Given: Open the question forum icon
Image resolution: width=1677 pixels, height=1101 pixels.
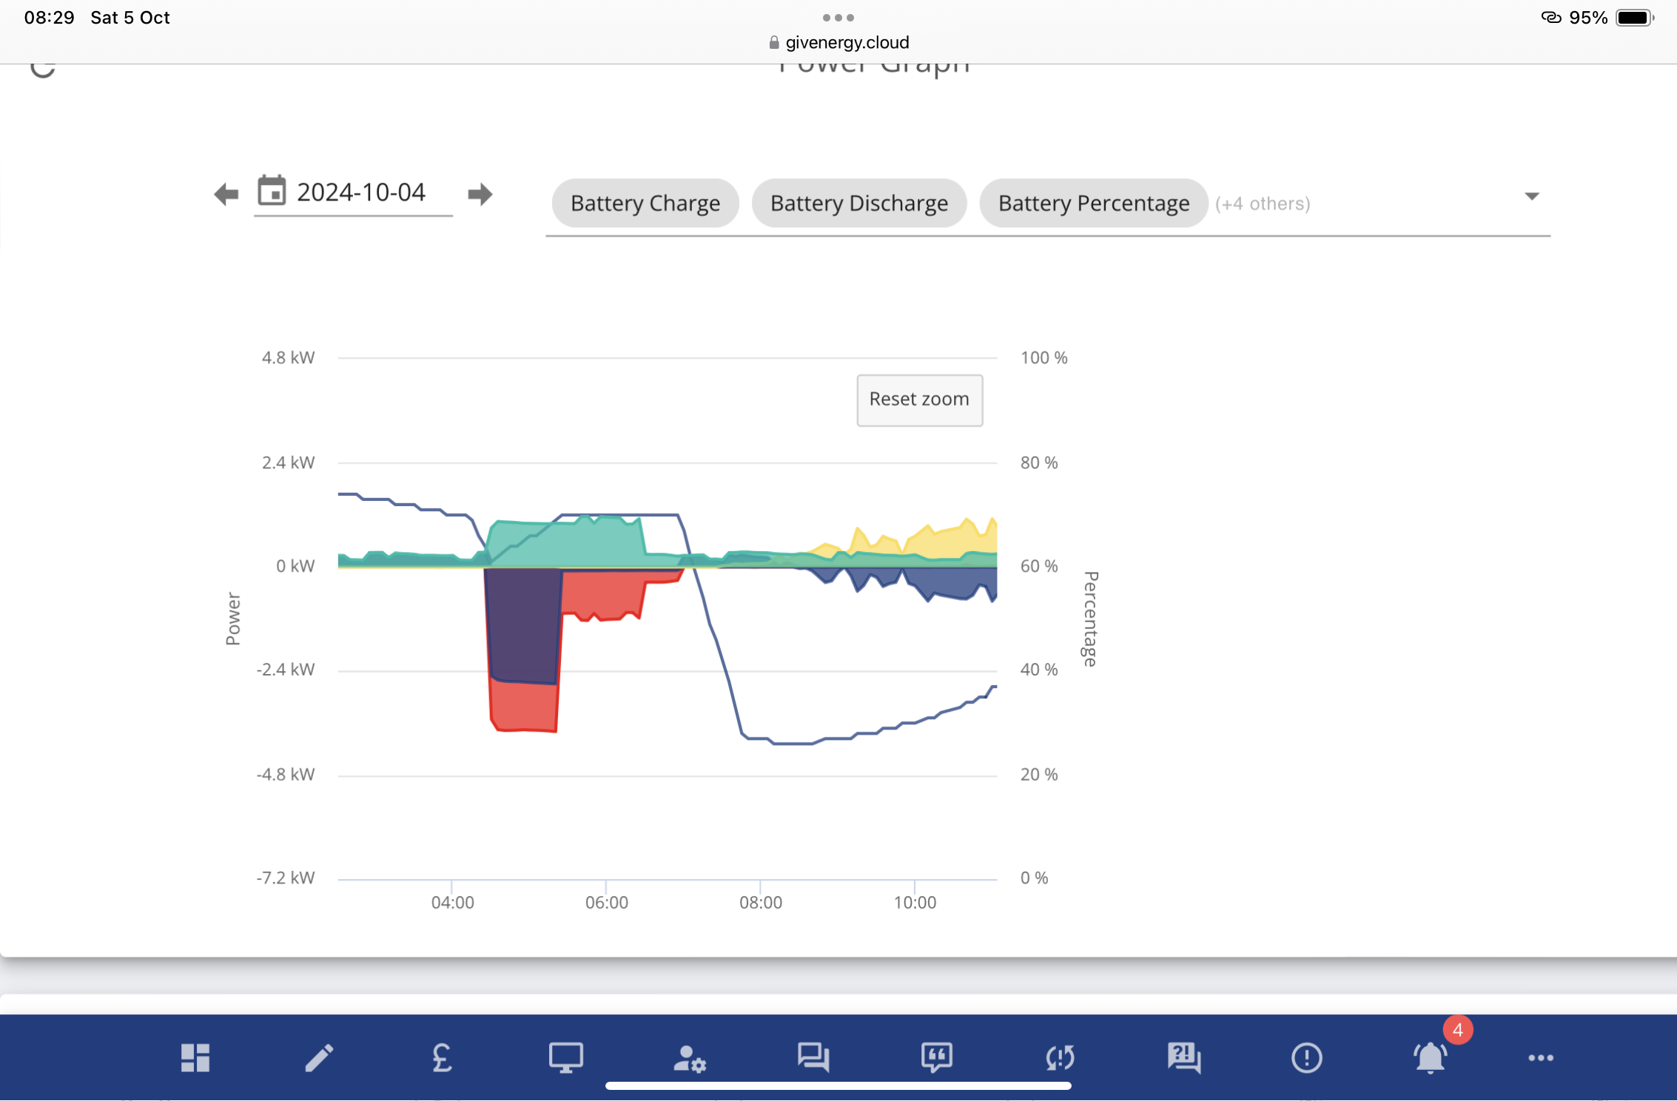Looking at the screenshot, I should coord(1184,1057).
